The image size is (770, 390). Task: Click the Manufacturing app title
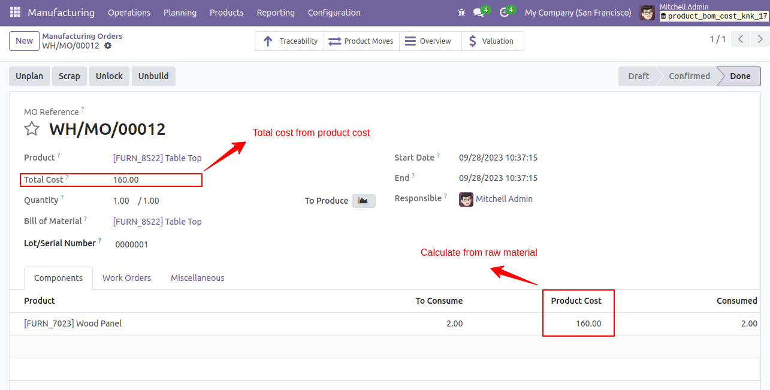61,13
